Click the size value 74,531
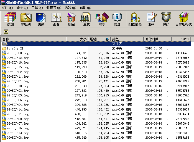194x142 pixels. click(x=81, y=53)
